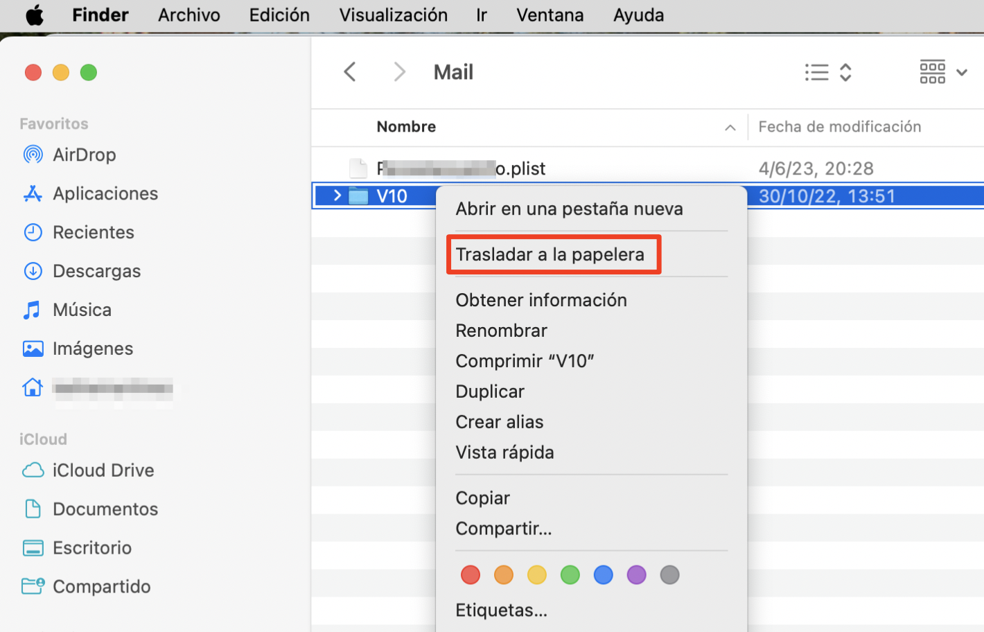The width and height of the screenshot is (984, 632).
Task: Select the V10 folder icon
Action: pos(358,196)
